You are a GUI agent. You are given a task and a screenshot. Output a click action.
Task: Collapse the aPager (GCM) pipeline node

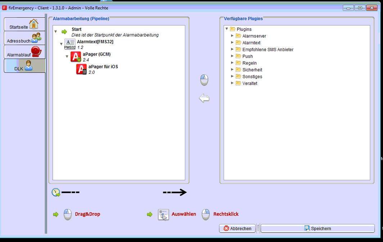click(x=67, y=57)
